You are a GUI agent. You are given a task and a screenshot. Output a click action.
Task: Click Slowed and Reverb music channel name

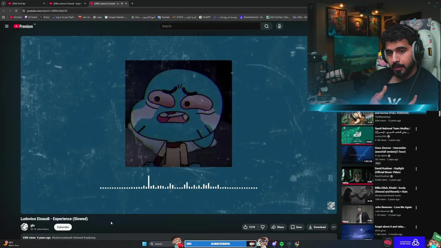click(388, 196)
